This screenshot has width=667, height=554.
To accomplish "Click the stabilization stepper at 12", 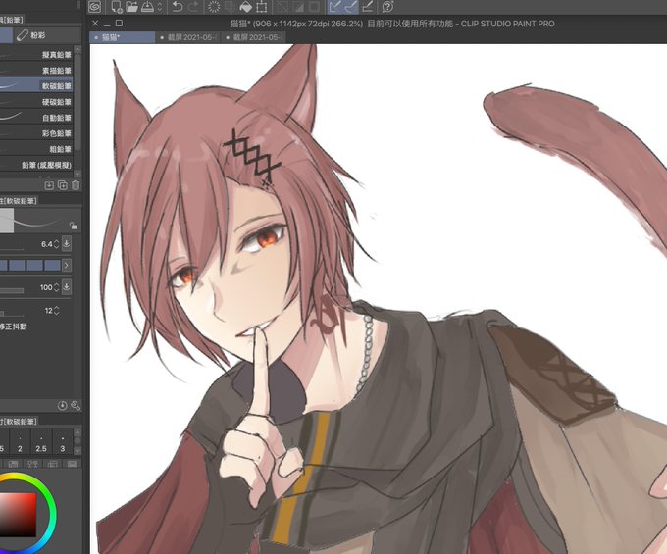I will coord(56,311).
